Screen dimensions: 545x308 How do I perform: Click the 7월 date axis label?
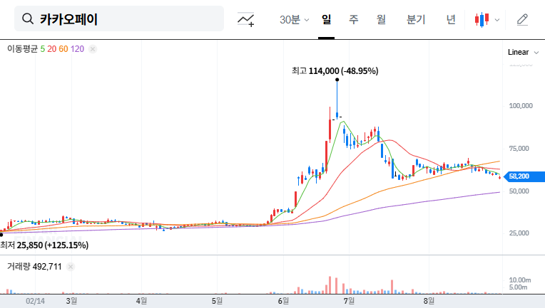pyautogui.click(x=349, y=301)
